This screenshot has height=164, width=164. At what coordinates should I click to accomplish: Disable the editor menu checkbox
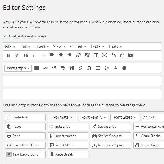[5, 36]
